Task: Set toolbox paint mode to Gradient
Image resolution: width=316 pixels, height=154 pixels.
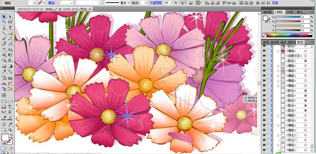Action: click(x=7, y=149)
